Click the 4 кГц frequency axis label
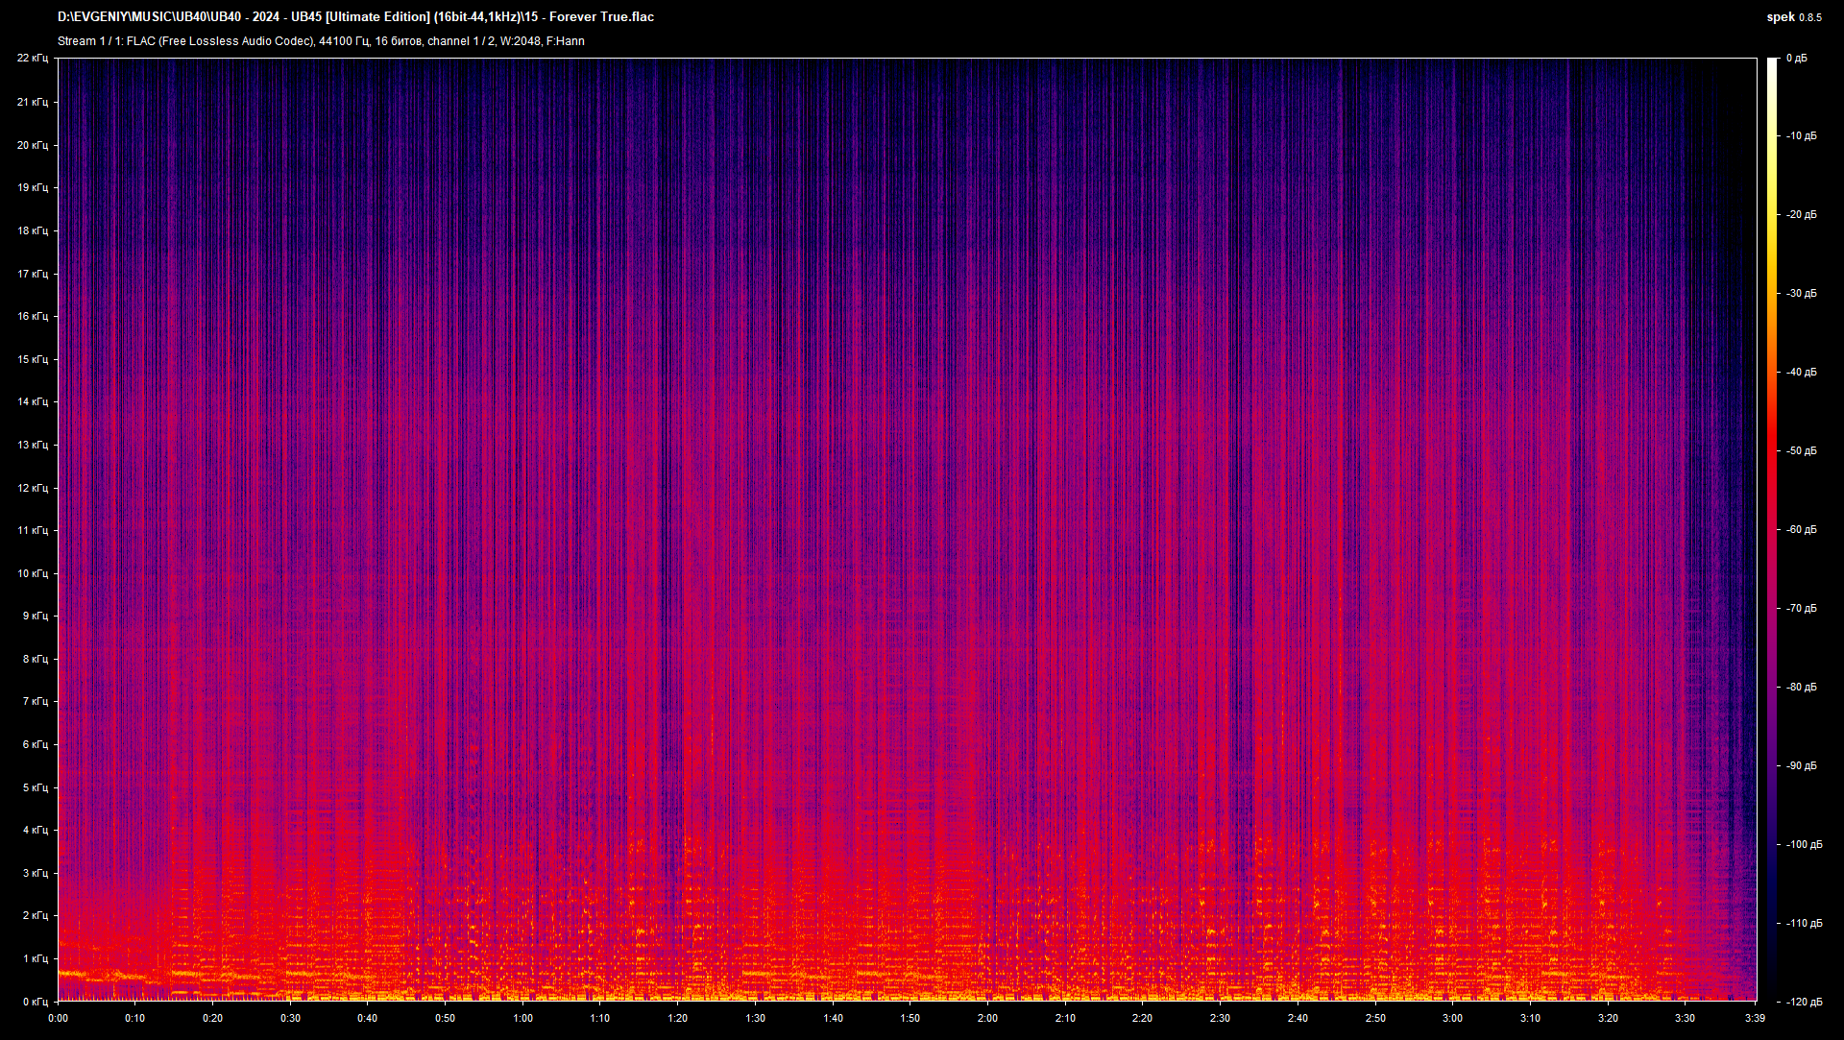Viewport: 1844px width, 1040px height. point(35,830)
